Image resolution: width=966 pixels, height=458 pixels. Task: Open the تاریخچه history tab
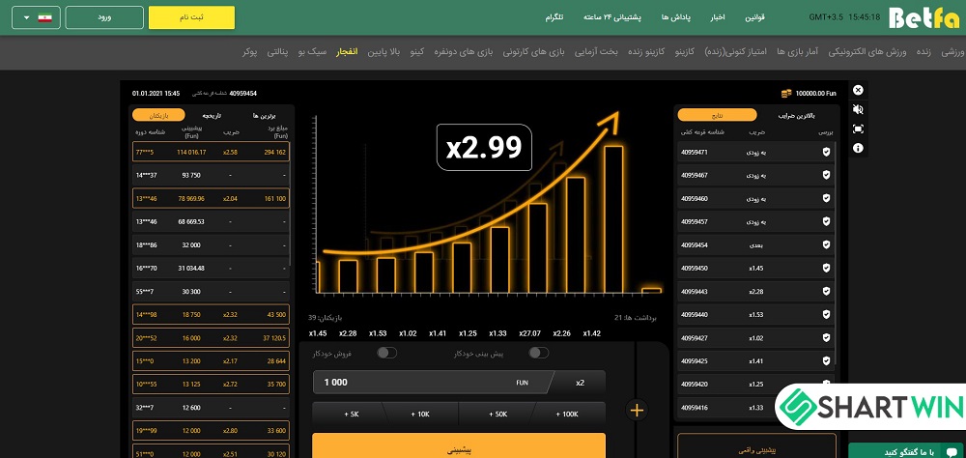(x=212, y=115)
